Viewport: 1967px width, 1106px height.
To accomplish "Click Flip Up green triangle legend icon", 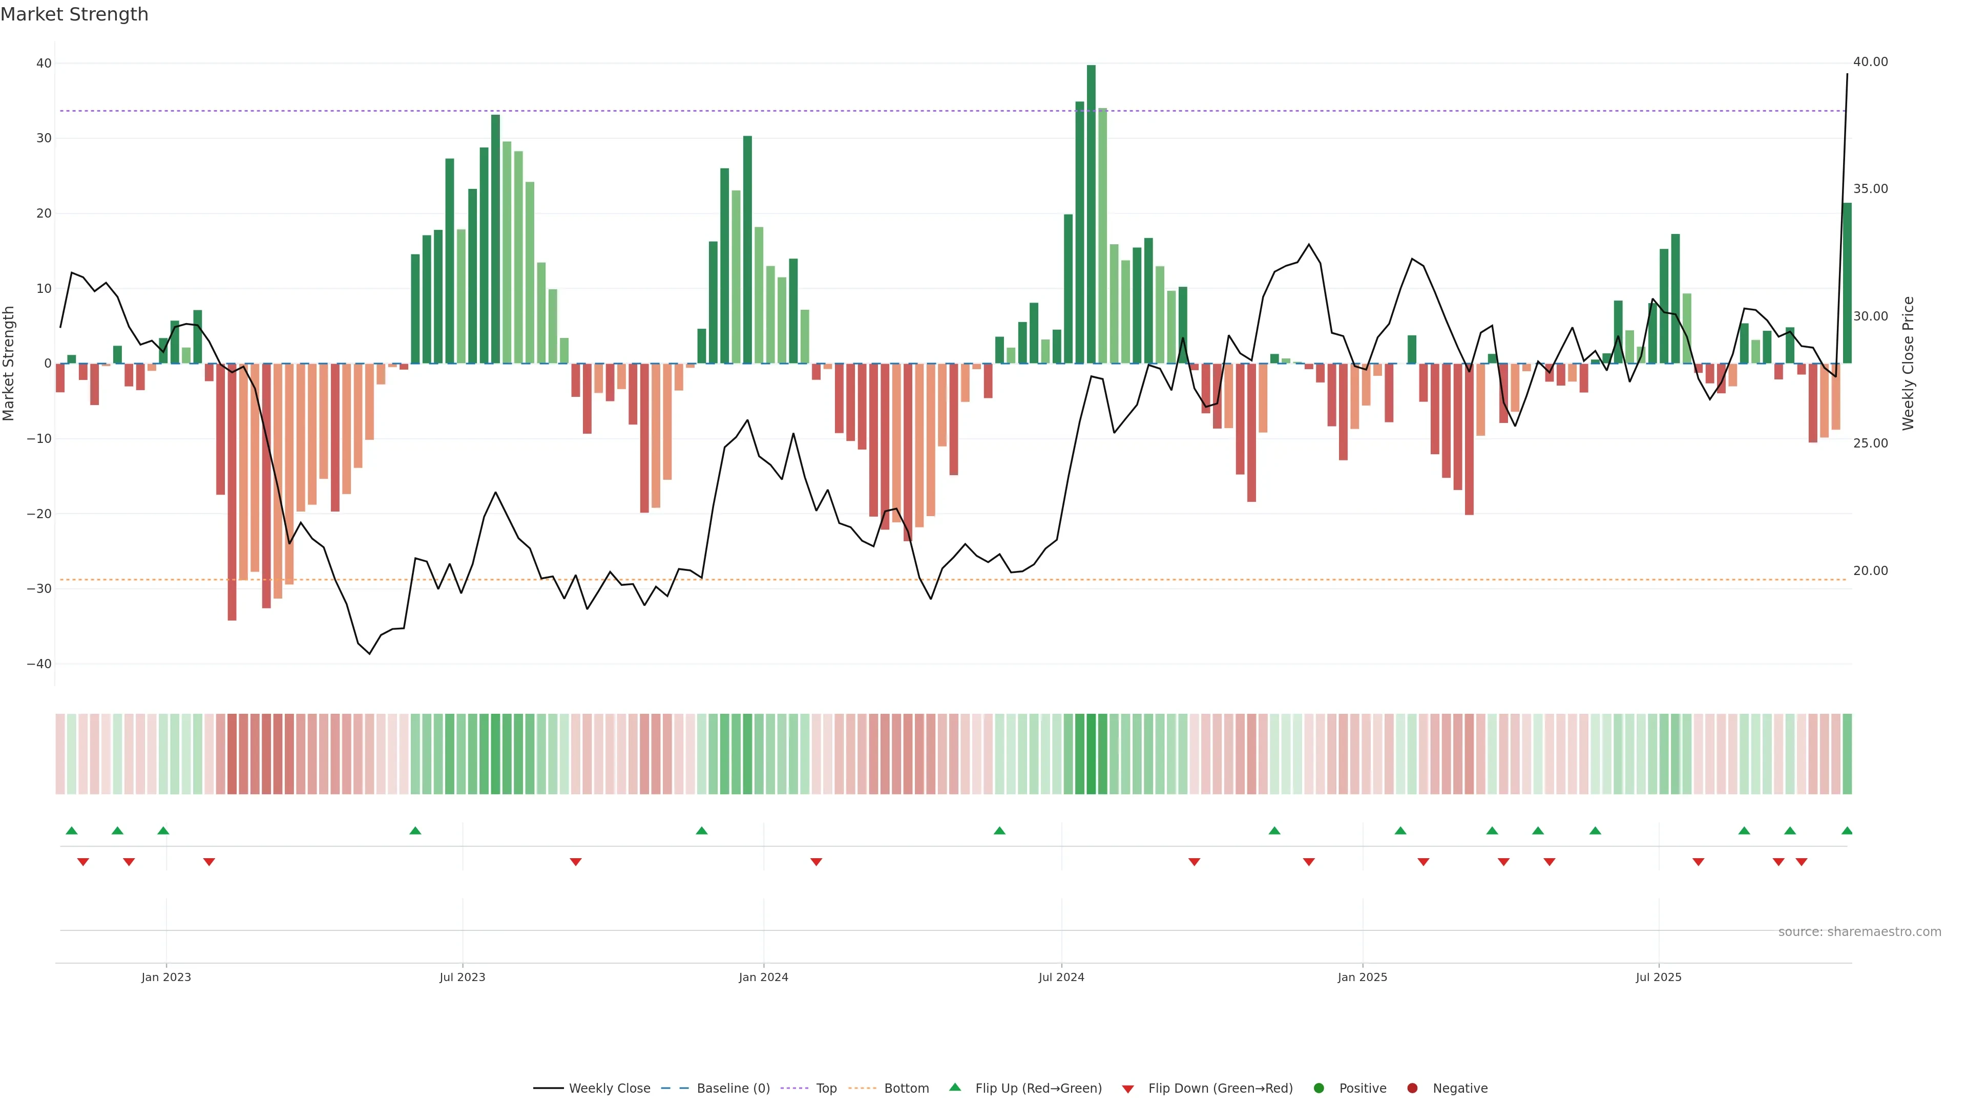I will [954, 1088].
